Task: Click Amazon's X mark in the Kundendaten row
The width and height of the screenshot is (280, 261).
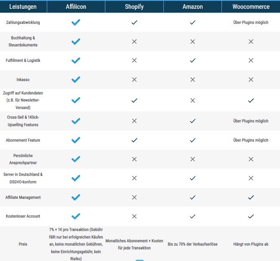Action: coord(193,101)
